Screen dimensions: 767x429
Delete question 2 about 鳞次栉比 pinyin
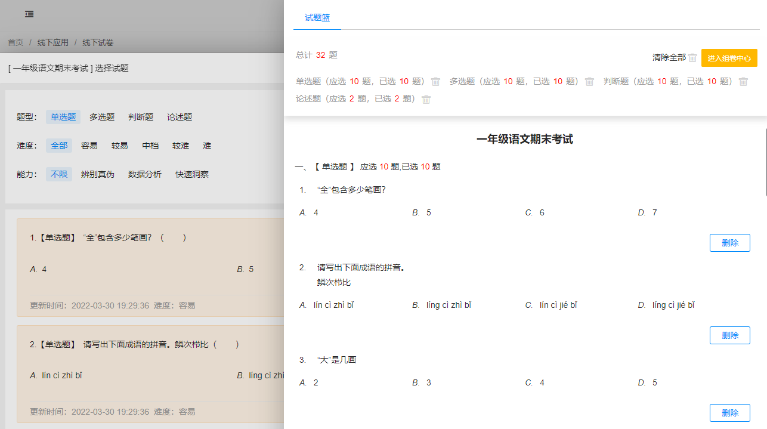729,335
